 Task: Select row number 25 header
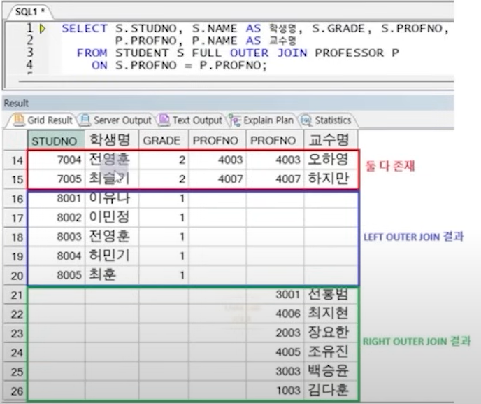pos(15,372)
